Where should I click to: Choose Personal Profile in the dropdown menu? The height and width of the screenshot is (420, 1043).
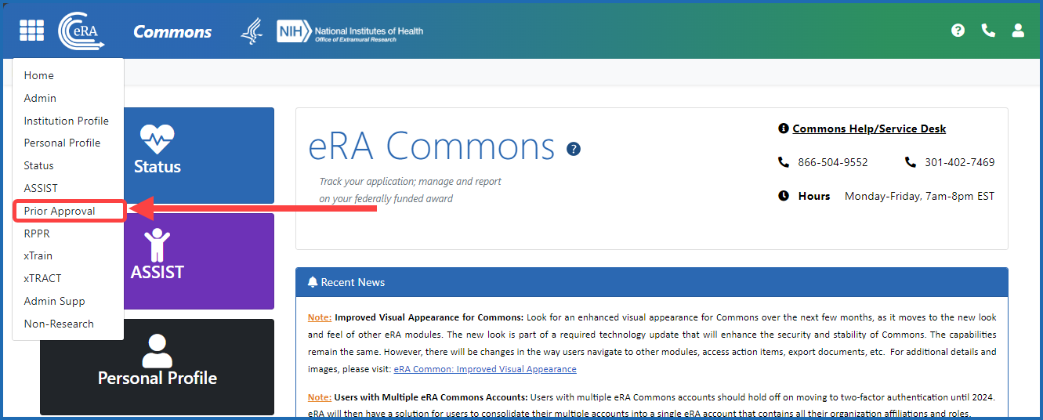pyautogui.click(x=62, y=143)
